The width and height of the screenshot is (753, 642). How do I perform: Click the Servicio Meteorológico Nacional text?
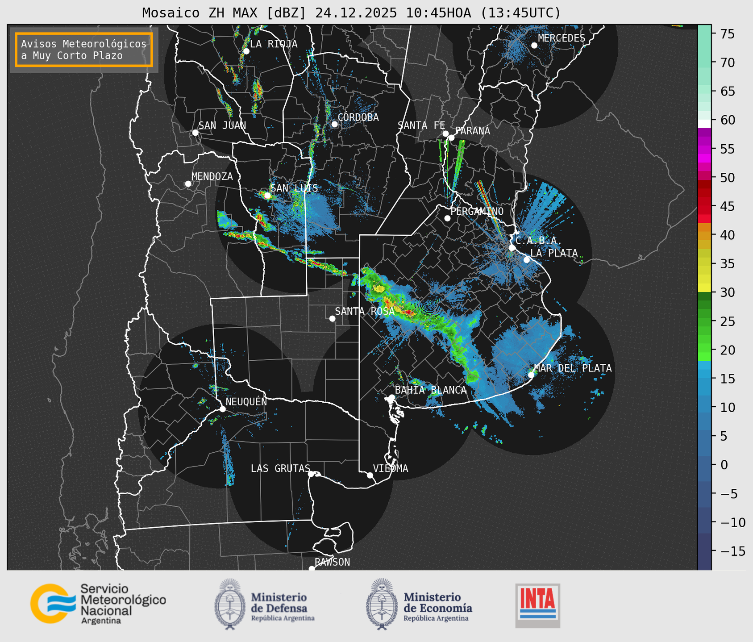tap(123, 604)
